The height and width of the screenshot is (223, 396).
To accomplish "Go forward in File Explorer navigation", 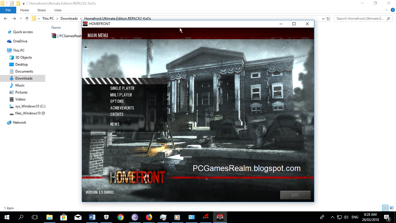I will (x=14, y=19).
